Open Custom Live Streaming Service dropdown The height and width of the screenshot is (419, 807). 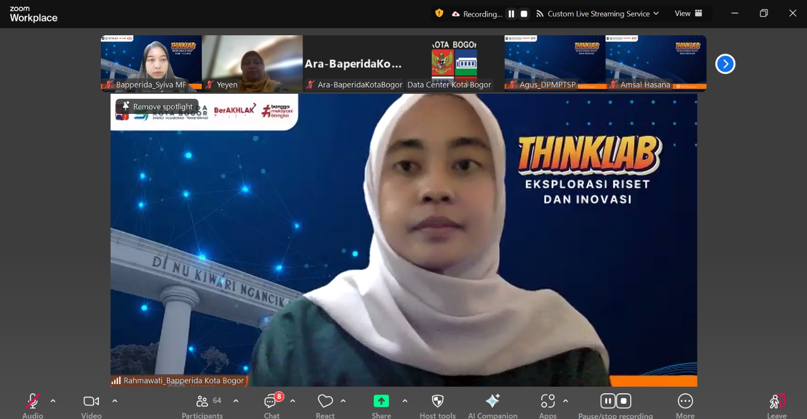pyautogui.click(x=598, y=14)
